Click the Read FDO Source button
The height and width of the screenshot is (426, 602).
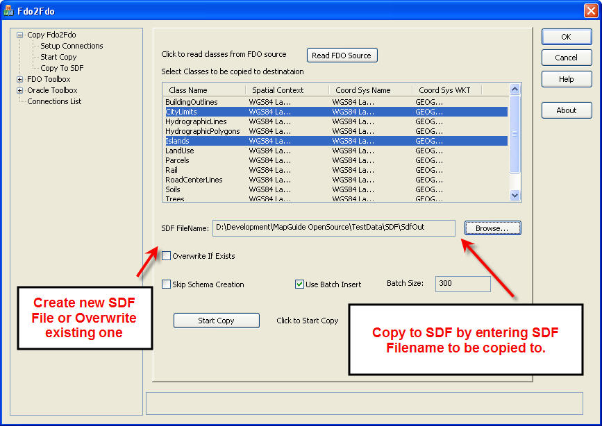[x=342, y=56]
